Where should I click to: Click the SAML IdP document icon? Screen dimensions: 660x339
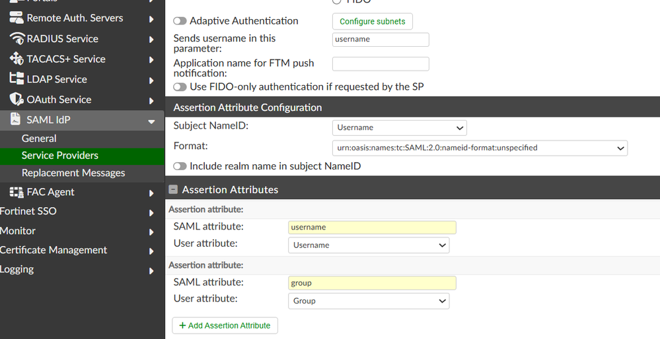pyautogui.click(x=17, y=120)
